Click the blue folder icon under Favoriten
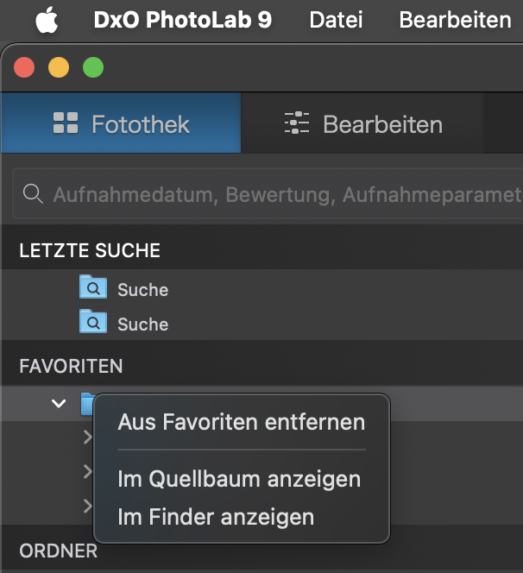 coord(86,402)
